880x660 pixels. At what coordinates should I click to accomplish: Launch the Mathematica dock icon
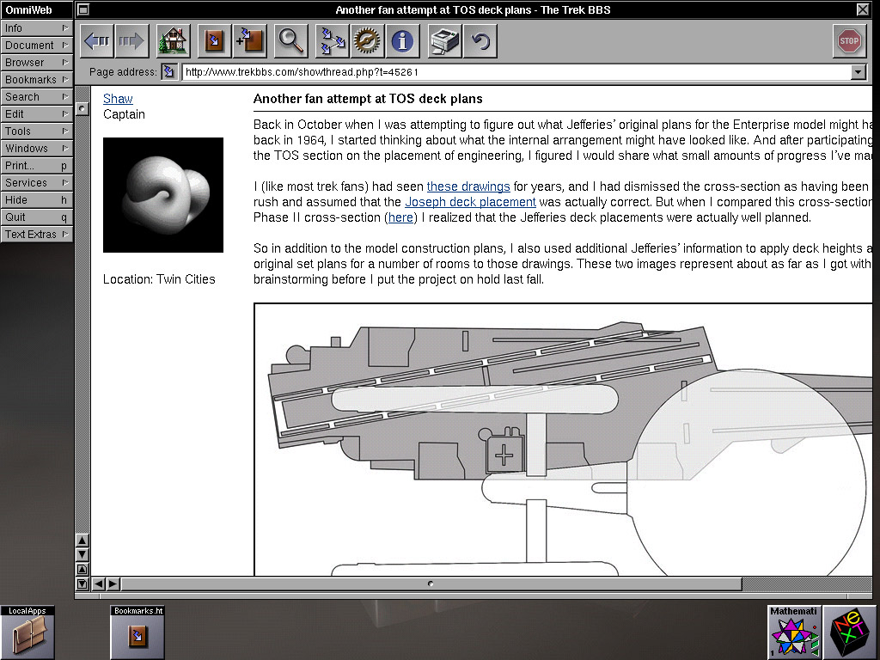click(x=794, y=632)
